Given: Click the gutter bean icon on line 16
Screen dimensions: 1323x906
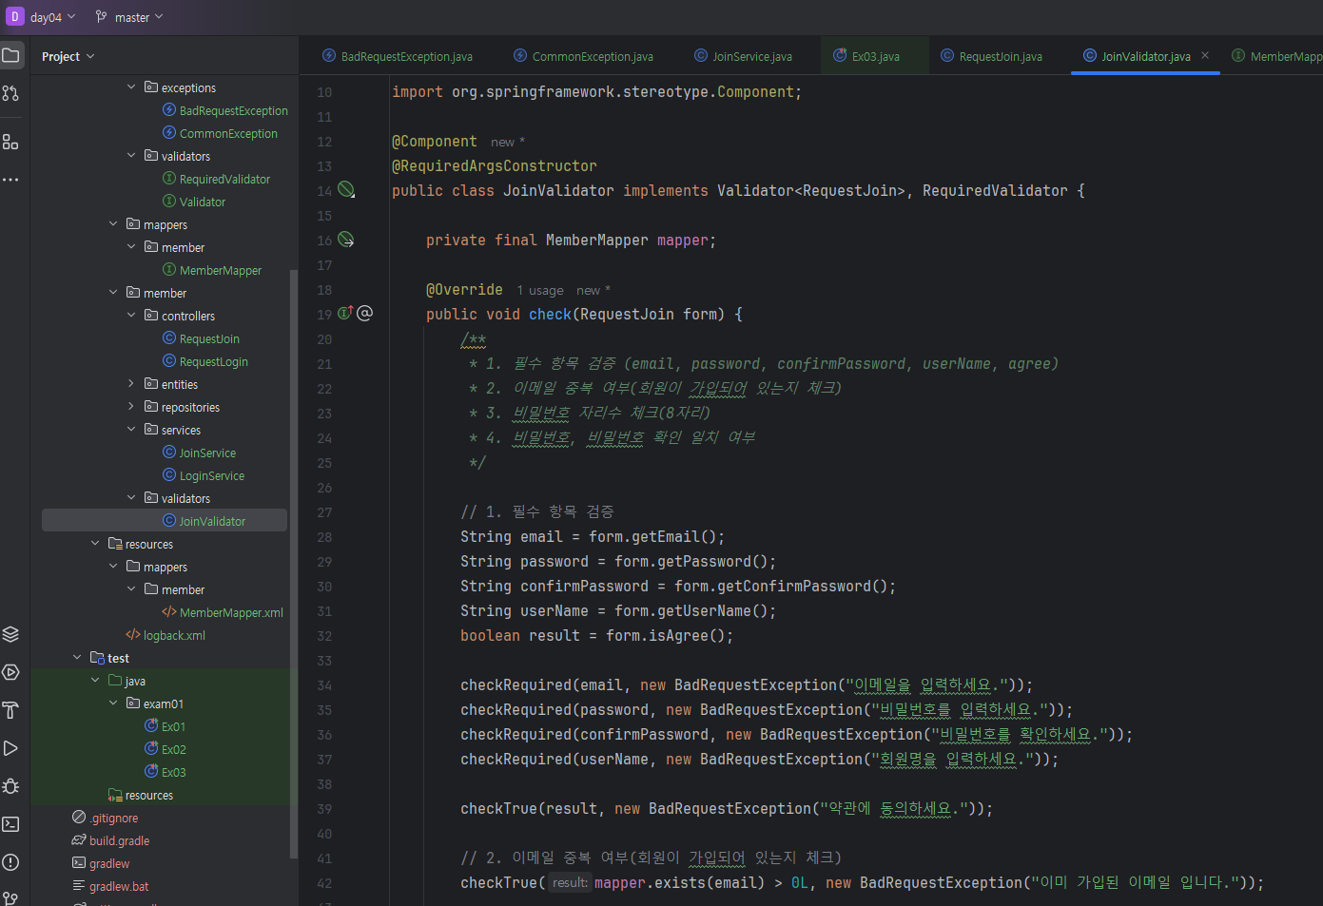Looking at the screenshot, I should click(346, 240).
